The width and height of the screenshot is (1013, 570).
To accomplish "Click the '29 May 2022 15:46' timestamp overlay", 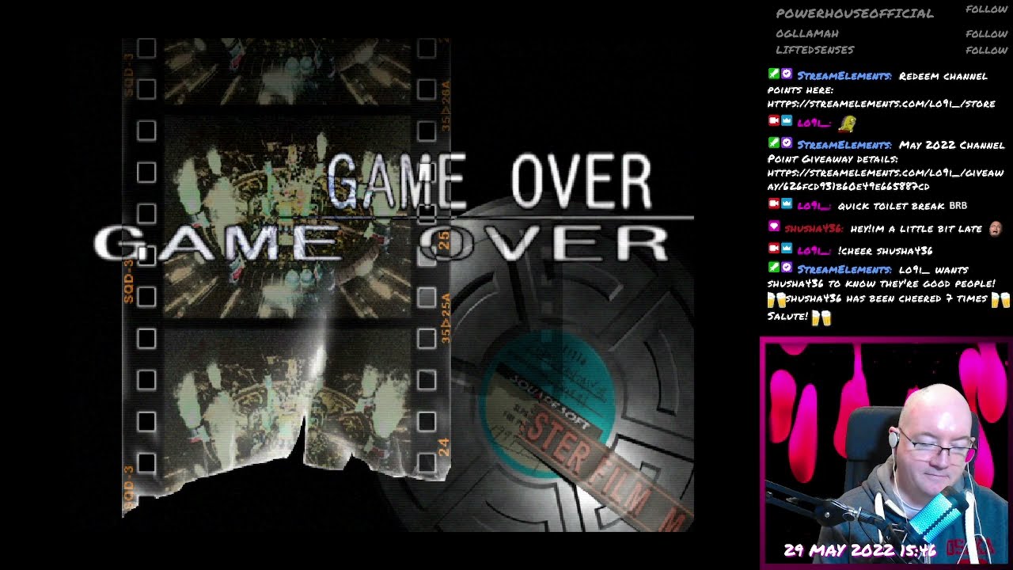I will click(x=859, y=549).
